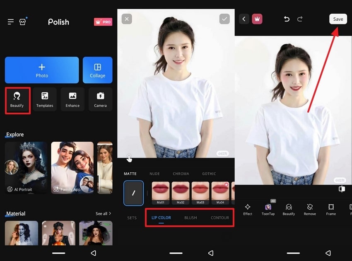Switch to the NUDE lipstick tab
The height and width of the screenshot is (261, 352).
coord(154,174)
